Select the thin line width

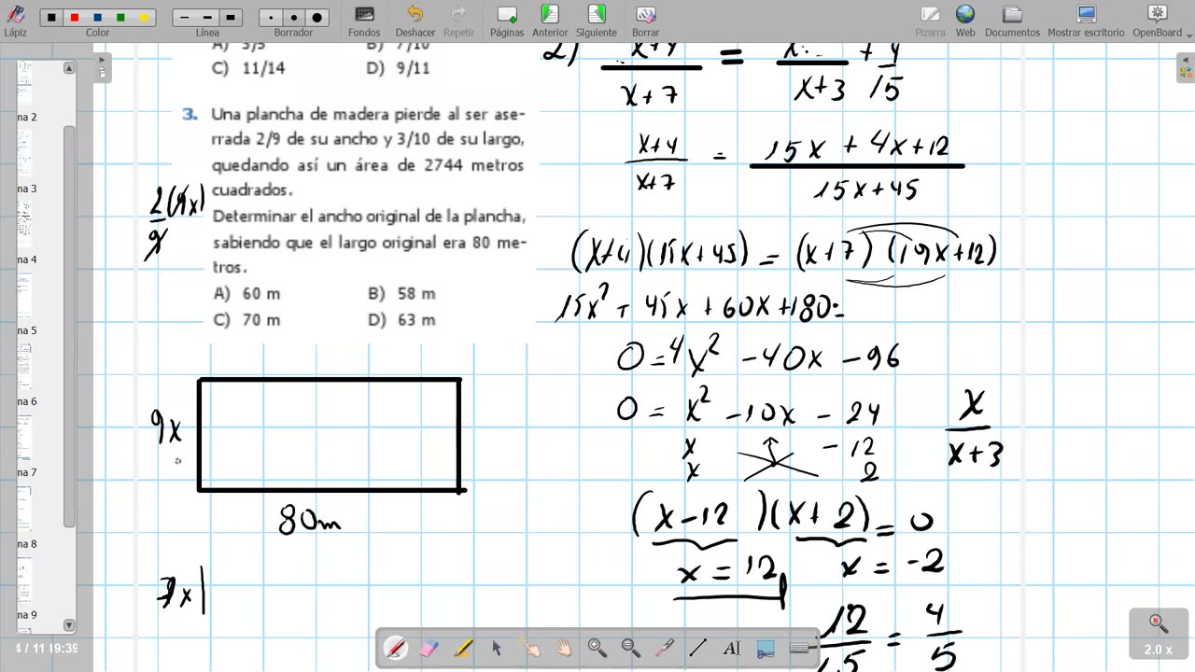(x=185, y=18)
